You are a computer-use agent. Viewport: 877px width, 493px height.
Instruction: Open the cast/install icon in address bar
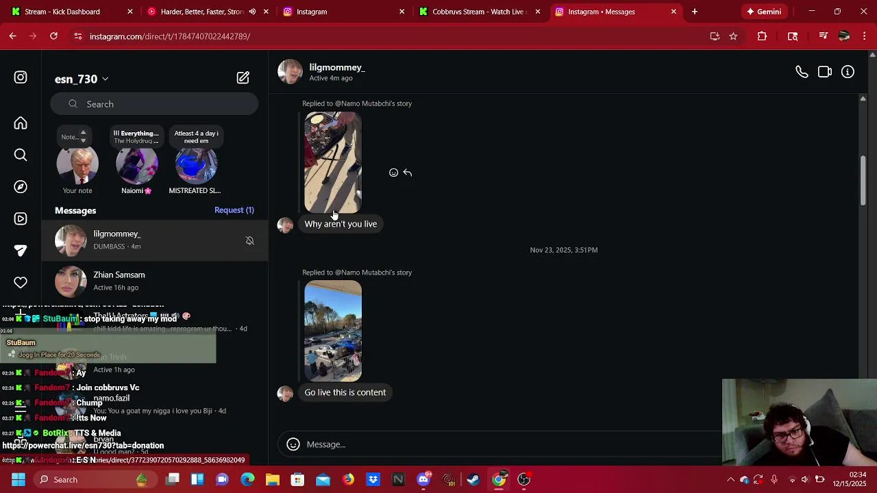coord(715,36)
